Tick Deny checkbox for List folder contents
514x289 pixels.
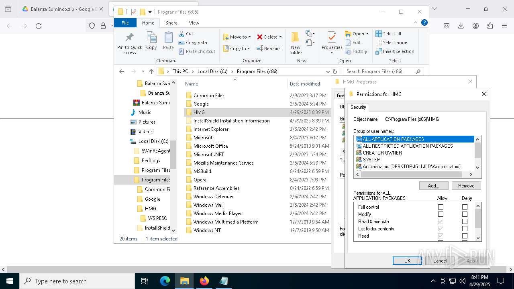[x=465, y=229]
